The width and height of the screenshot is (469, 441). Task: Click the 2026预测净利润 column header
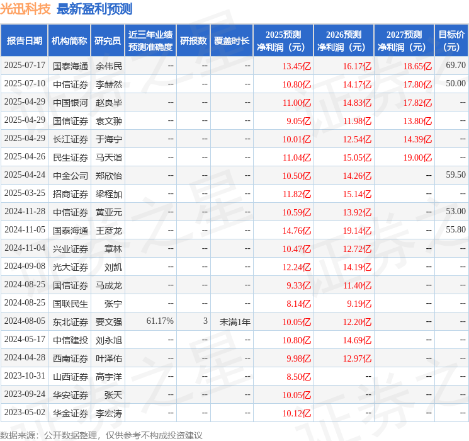pyautogui.click(x=343, y=41)
